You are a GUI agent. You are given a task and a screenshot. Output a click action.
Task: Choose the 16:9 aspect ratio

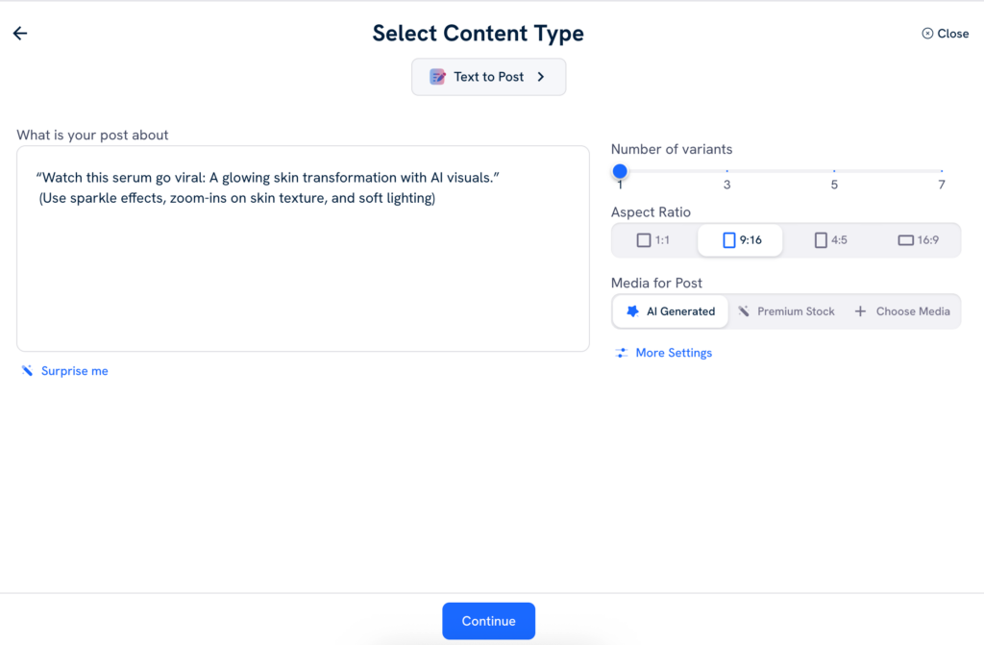pos(918,240)
